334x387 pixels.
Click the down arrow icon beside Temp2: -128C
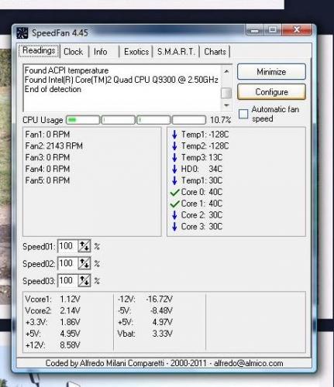174,146
